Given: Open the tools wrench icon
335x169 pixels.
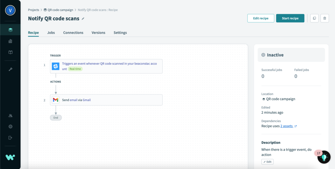Looking at the screenshot, I should [10, 69].
